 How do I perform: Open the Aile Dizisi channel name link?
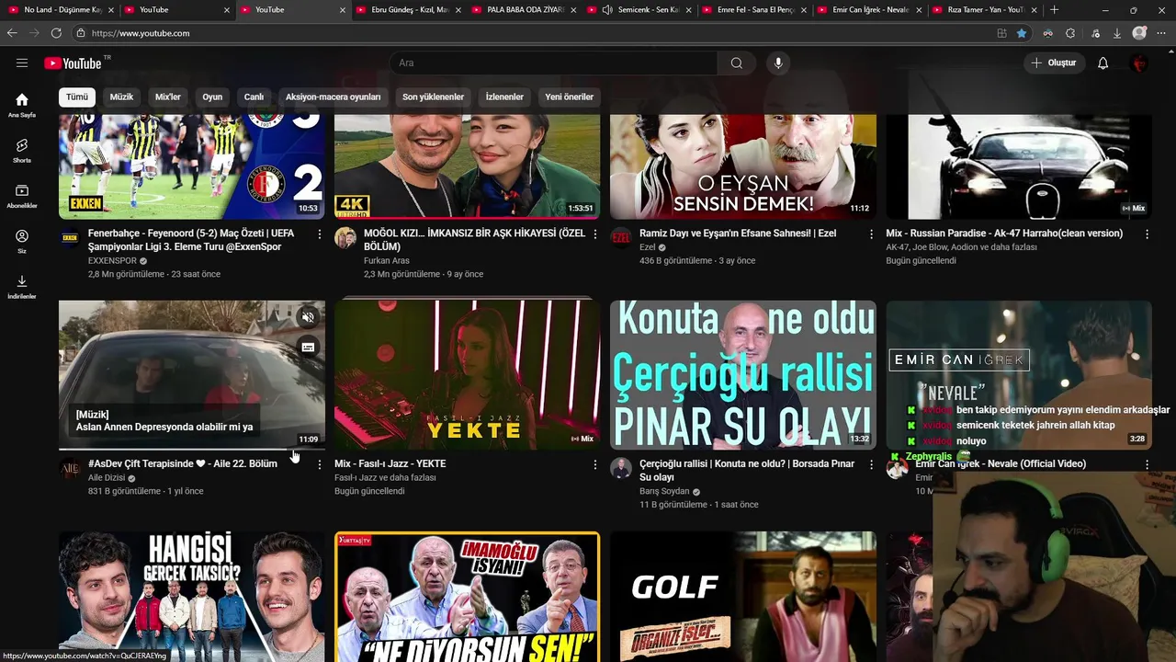click(x=107, y=478)
